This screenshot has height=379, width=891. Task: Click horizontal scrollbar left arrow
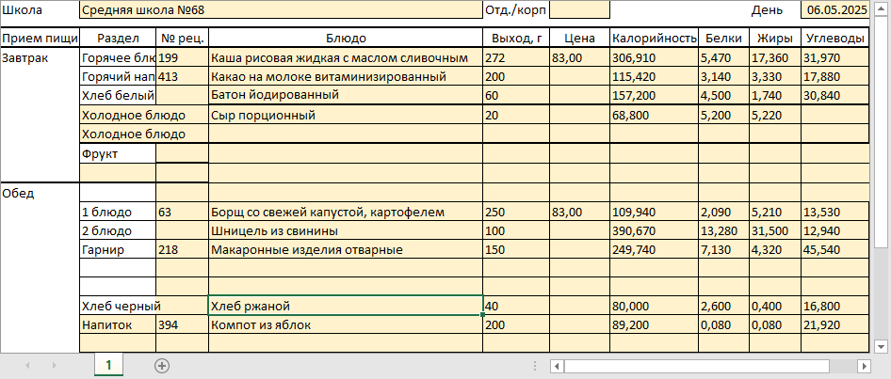click(557, 366)
